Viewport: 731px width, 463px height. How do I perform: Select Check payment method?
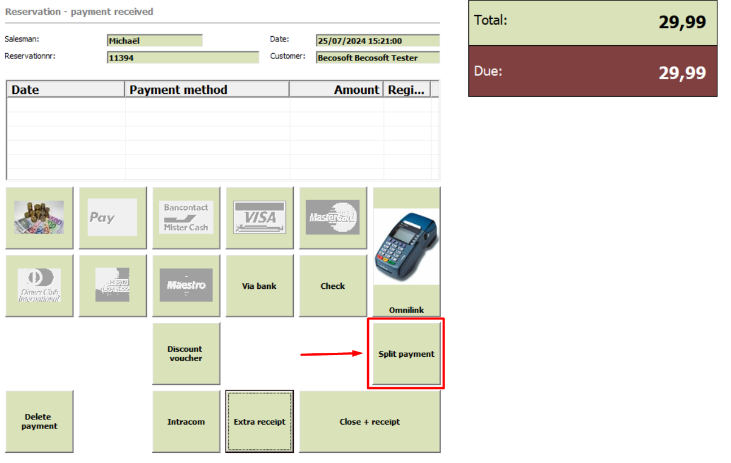333,285
